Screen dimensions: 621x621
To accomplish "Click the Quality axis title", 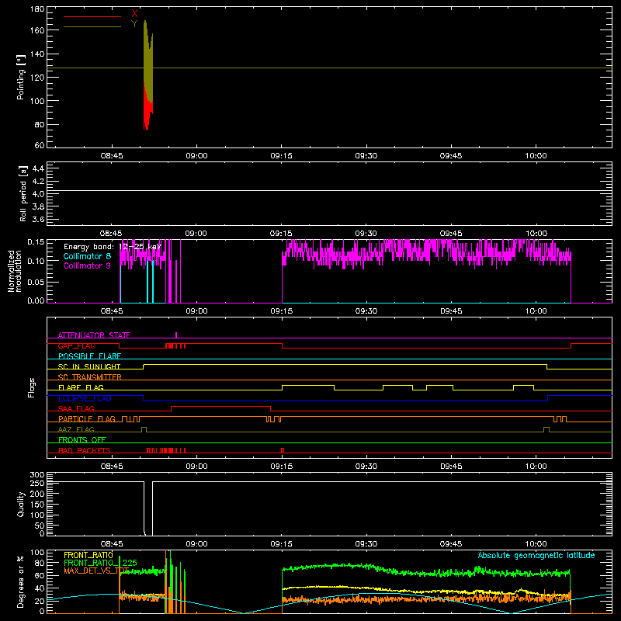I will coord(21,505).
